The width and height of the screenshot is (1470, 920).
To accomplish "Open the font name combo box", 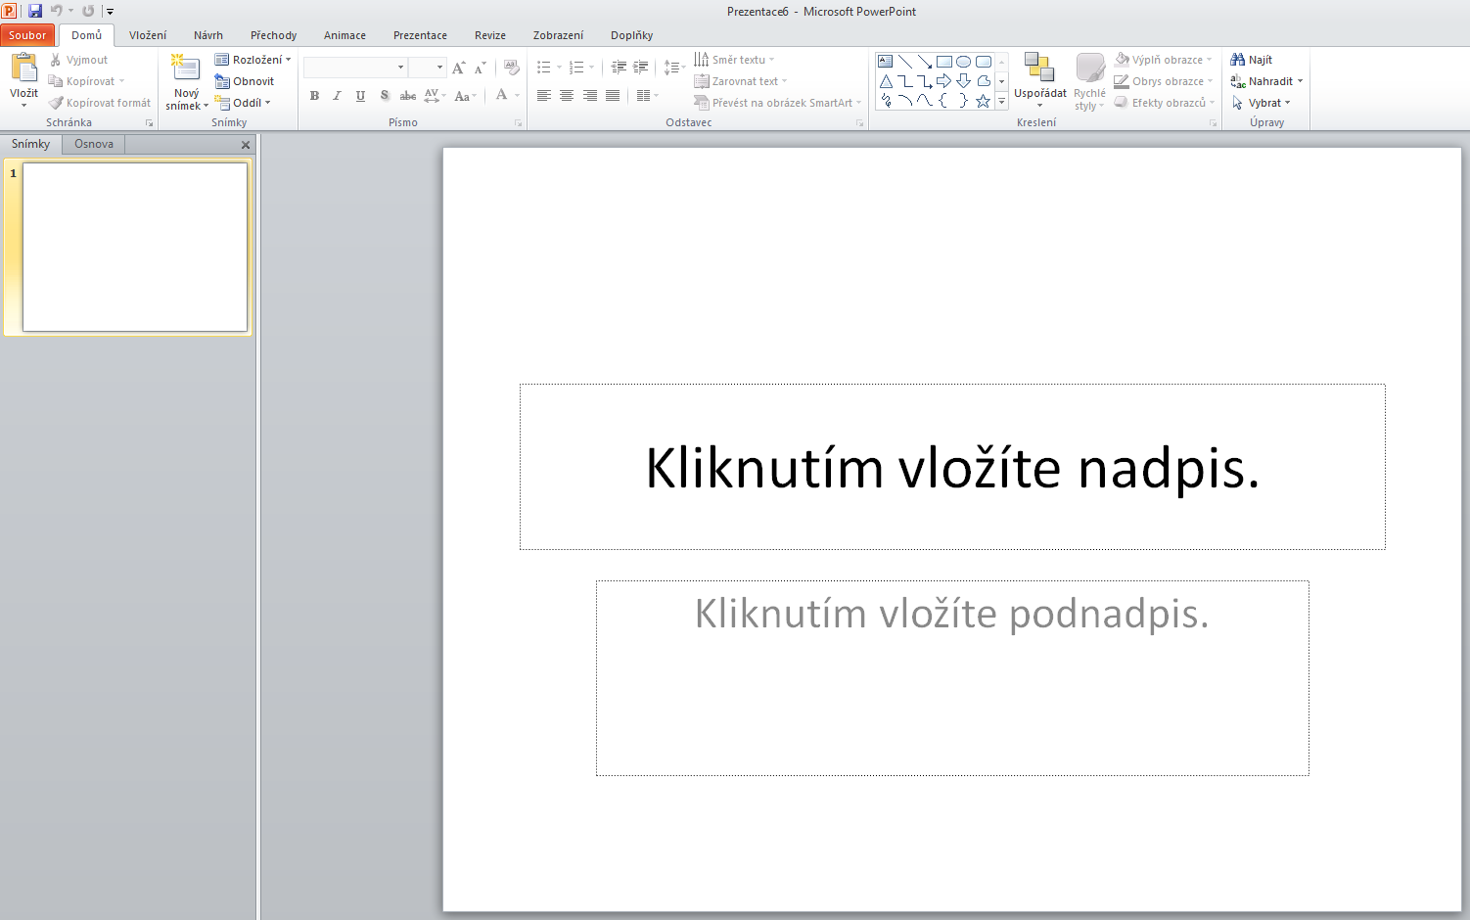I will pos(355,68).
